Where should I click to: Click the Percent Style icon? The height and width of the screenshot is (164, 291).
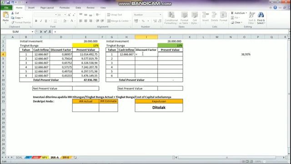tap(143, 21)
